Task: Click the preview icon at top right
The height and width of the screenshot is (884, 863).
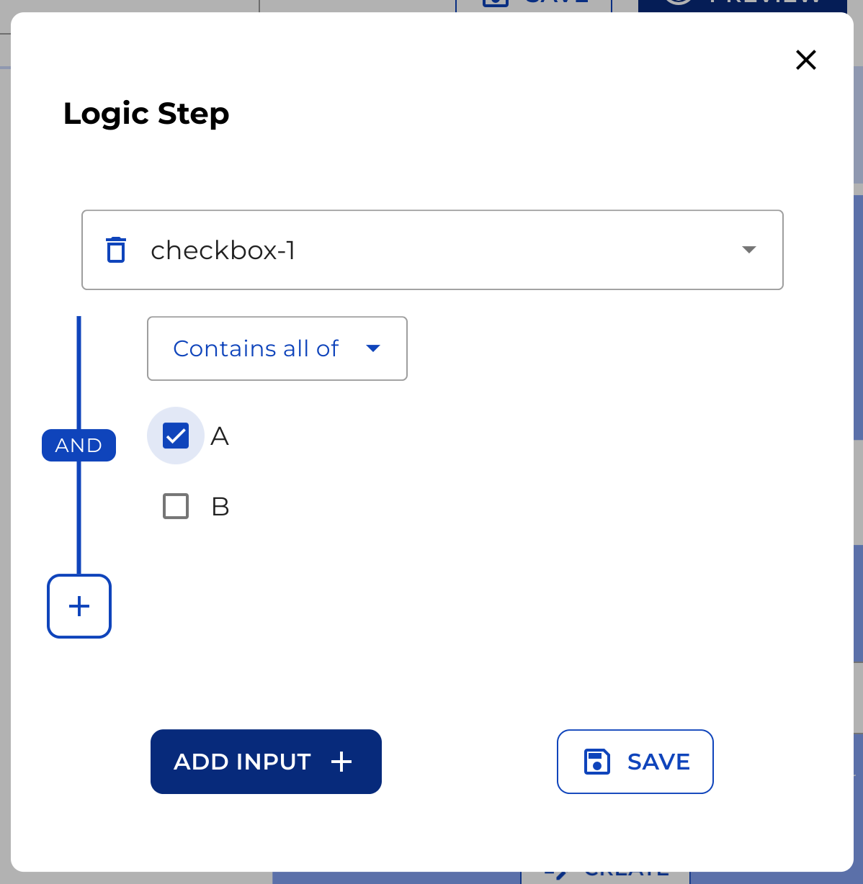Action: click(x=678, y=4)
